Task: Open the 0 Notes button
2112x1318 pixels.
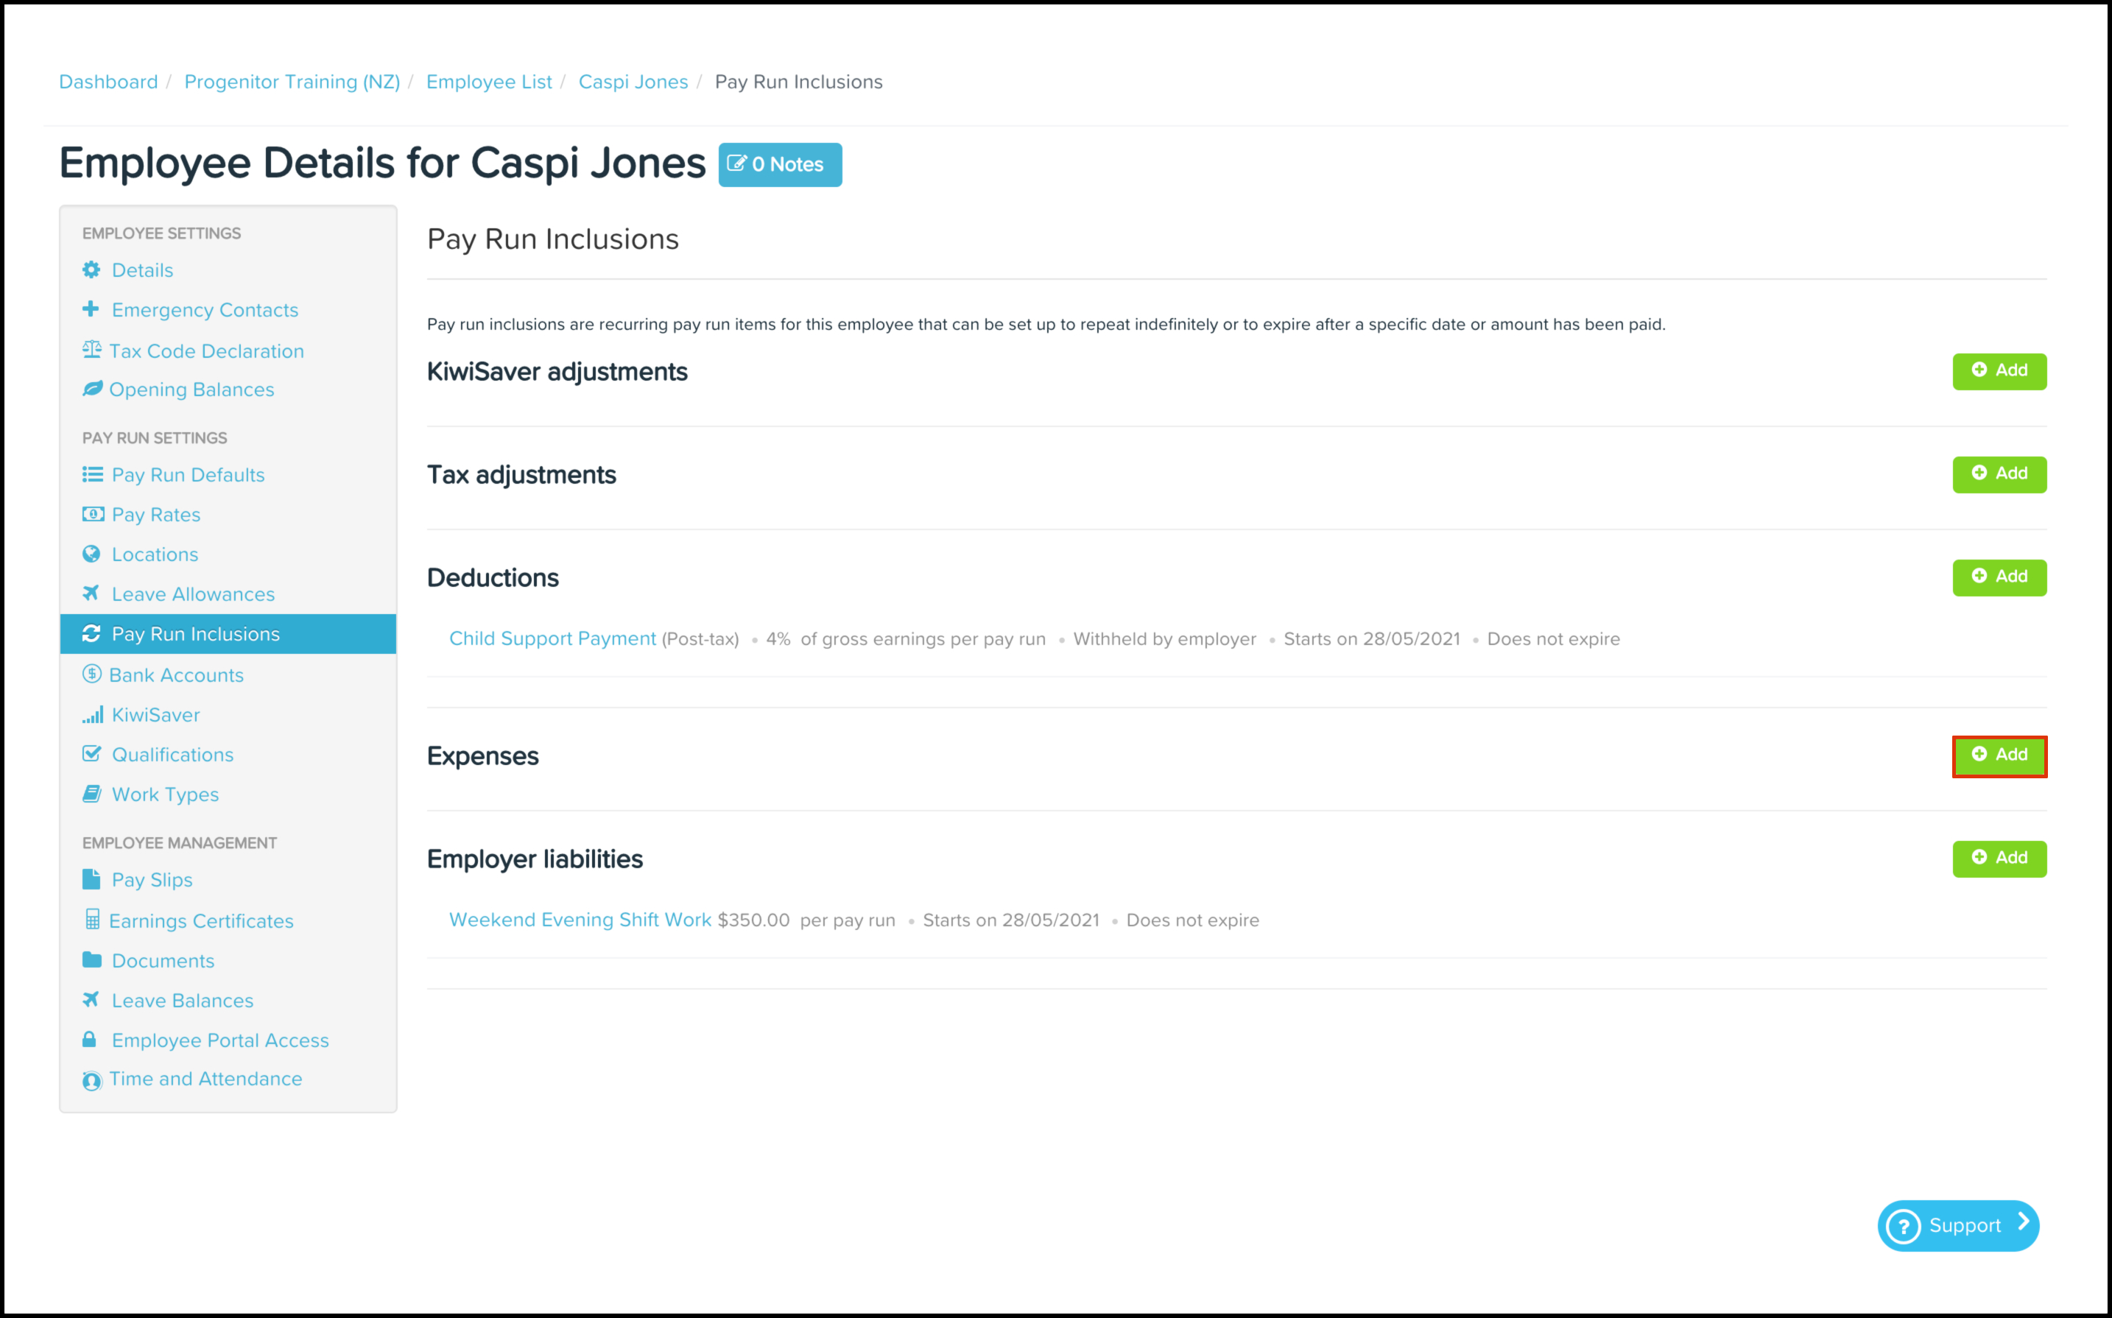Action: pyautogui.click(x=779, y=165)
